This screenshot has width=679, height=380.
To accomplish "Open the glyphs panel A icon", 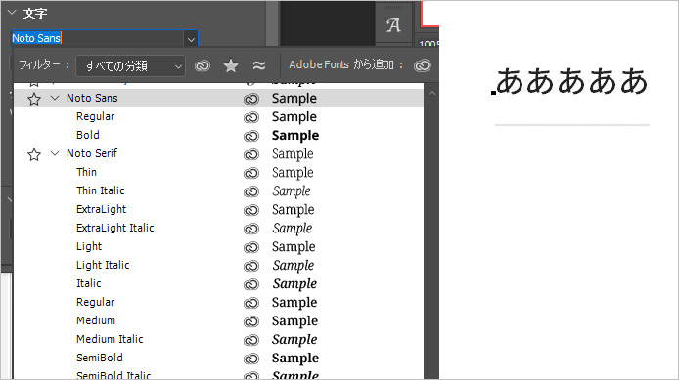I will tap(393, 25).
